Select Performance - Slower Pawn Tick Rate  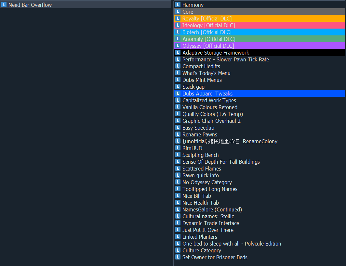(x=260, y=59)
